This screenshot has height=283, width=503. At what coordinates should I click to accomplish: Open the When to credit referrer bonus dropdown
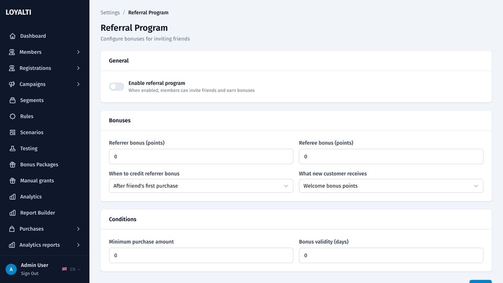(201, 186)
